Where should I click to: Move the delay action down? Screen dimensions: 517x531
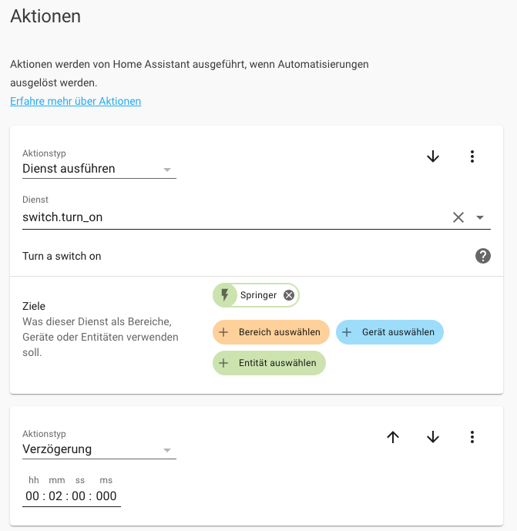(433, 437)
